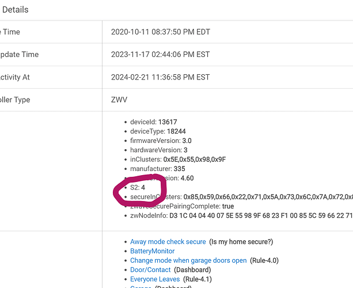Click the Controller Type row label
353x288 pixels.
(15, 100)
